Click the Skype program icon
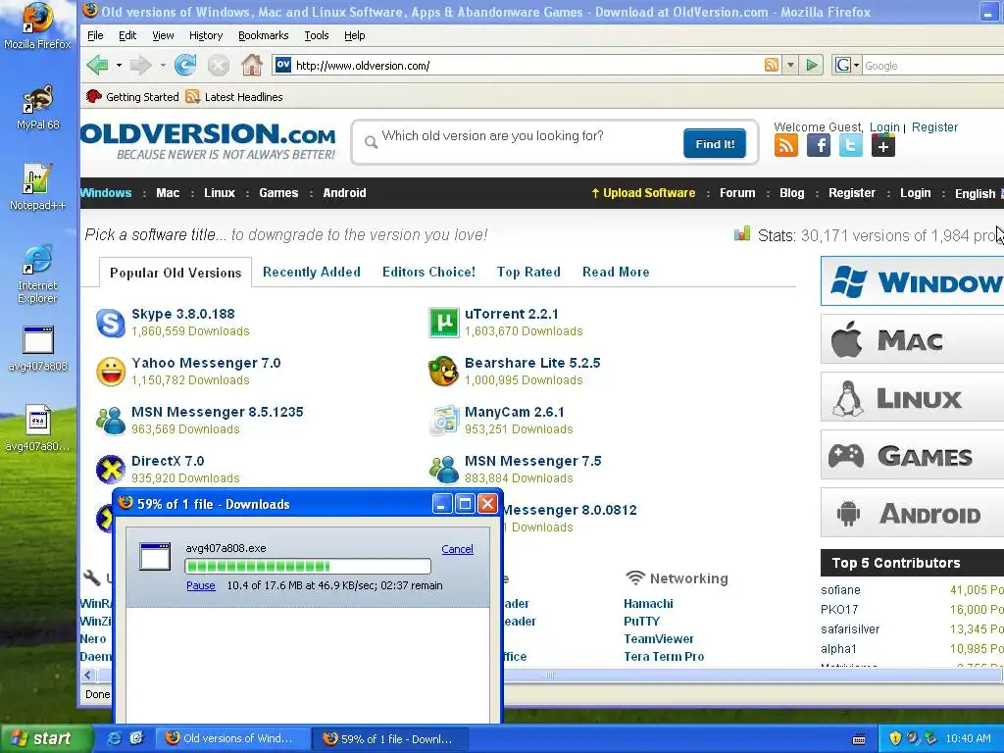 point(110,323)
